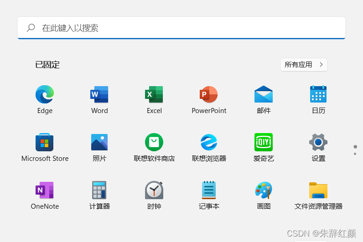
Task: Open the 计算器 calculator app
Action: point(99,190)
